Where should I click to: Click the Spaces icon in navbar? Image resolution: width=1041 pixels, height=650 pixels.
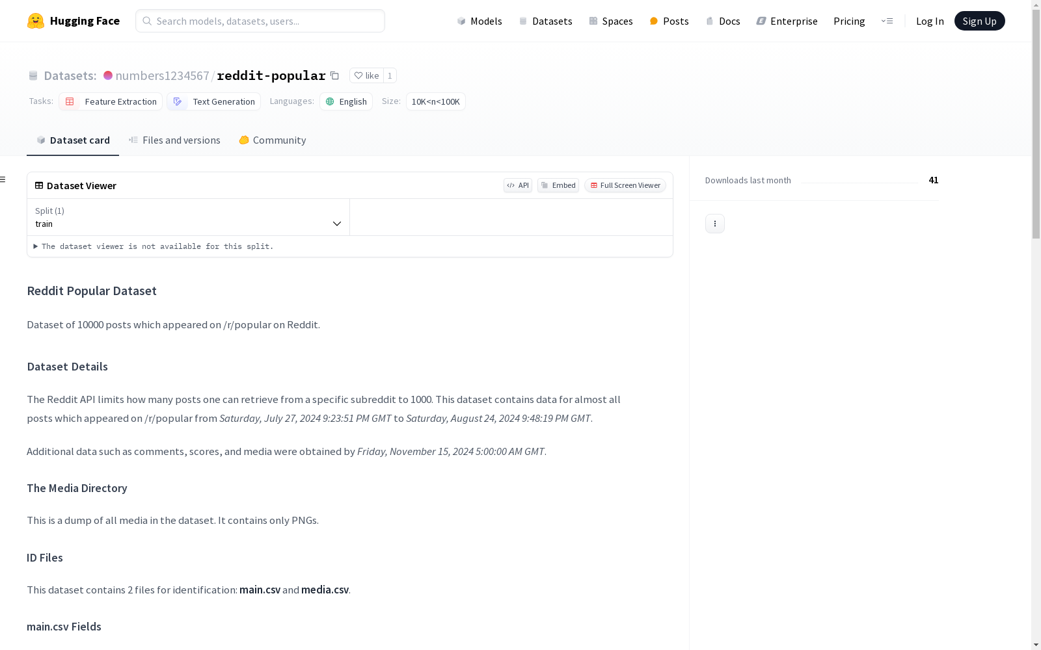coord(593,21)
